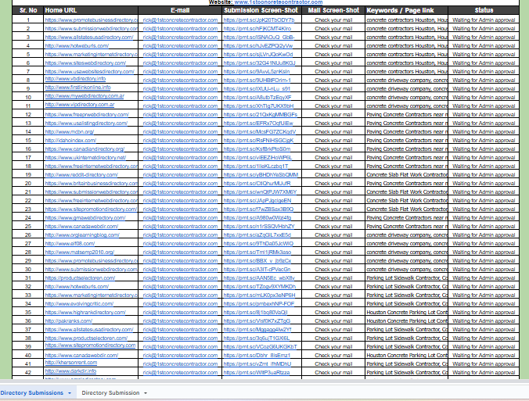Viewport: 529px width, 401px height.
Task: Open the Directory Submission sheet tab dropdown arrow
Action: coord(146,392)
